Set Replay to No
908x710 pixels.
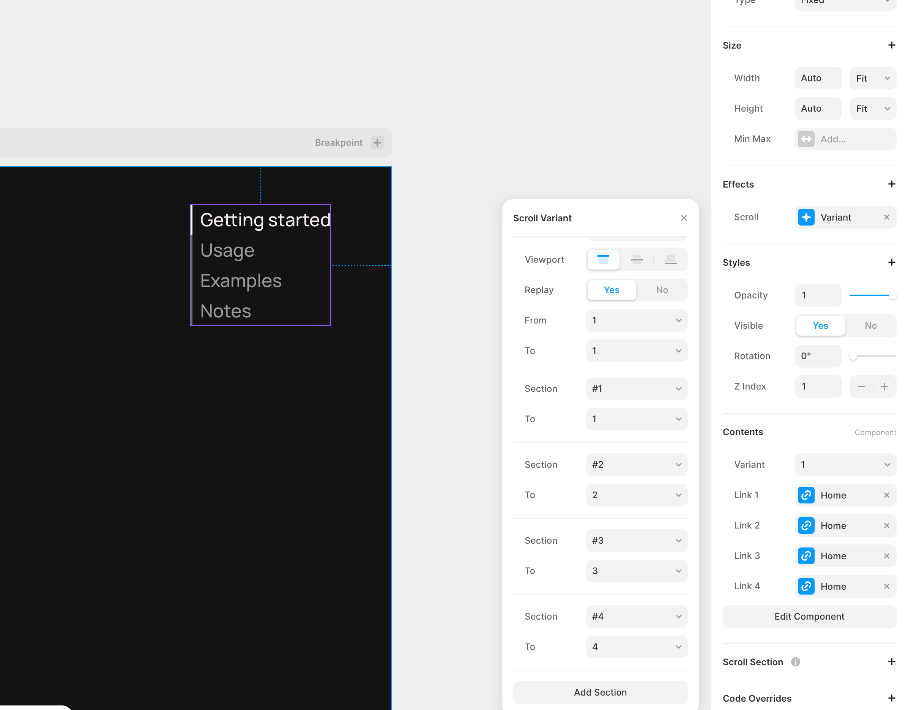tap(662, 290)
